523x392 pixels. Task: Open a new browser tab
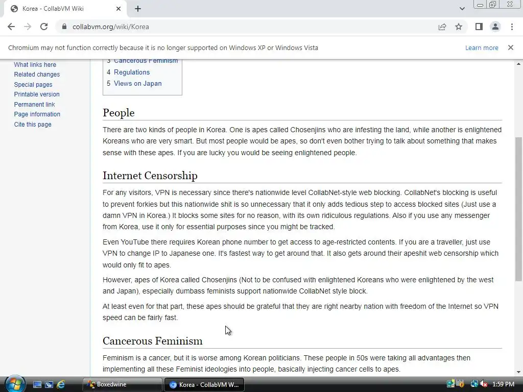tap(138, 9)
